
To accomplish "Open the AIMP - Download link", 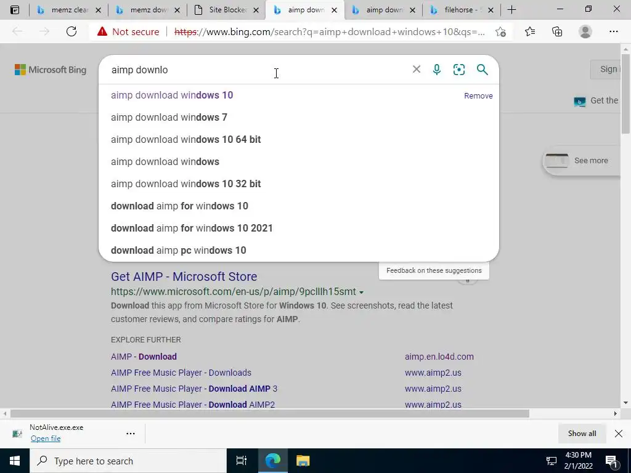I will click(x=144, y=357).
